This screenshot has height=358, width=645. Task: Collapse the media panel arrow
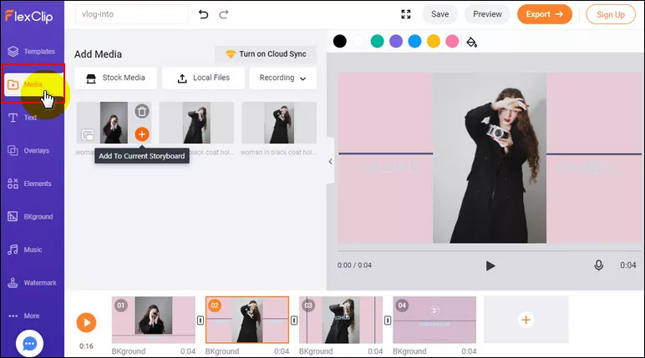tap(330, 162)
